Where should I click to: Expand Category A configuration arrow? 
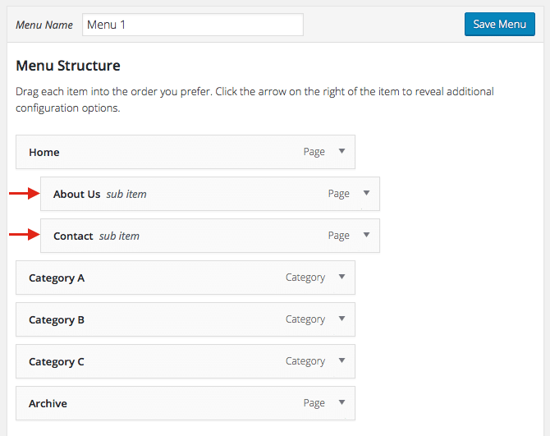tap(341, 277)
